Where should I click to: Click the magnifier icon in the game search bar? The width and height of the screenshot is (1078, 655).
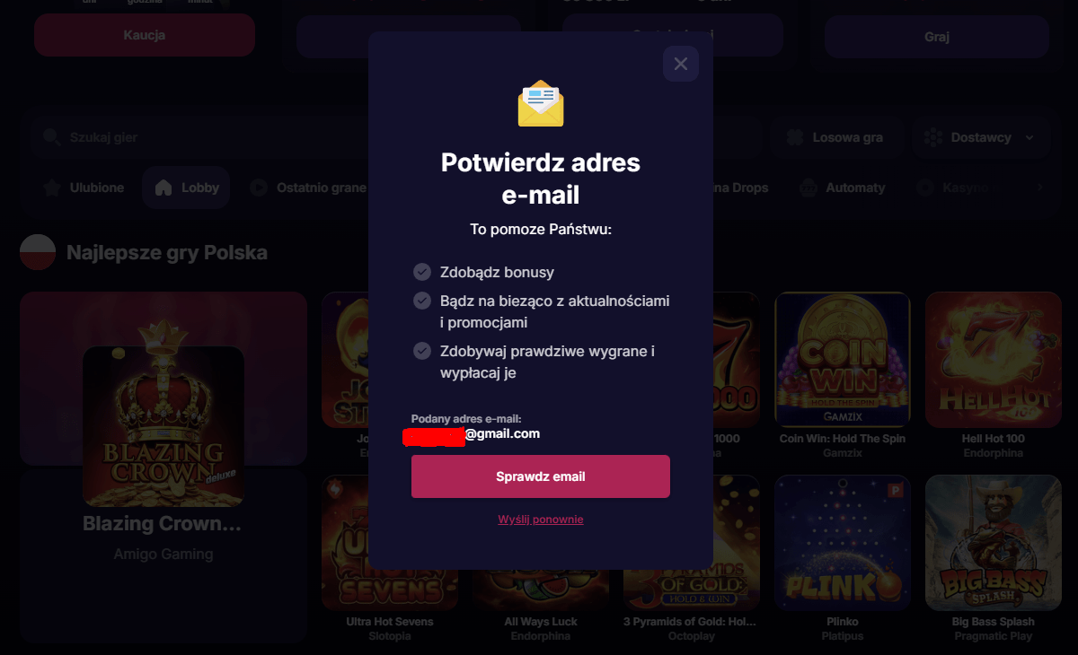click(51, 136)
